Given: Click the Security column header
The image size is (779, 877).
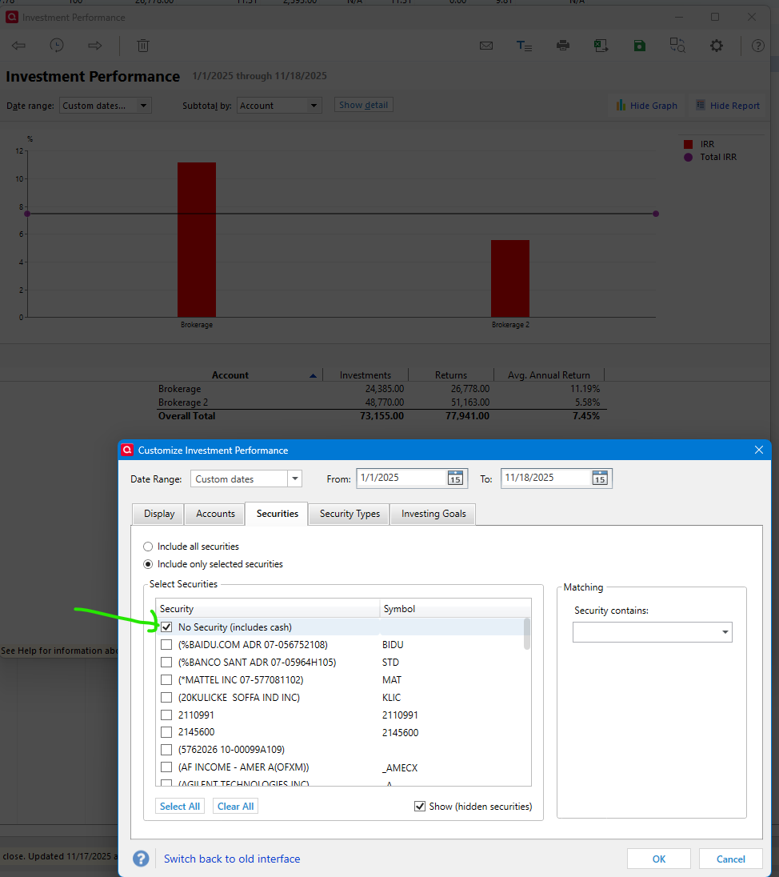Looking at the screenshot, I should pyautogui.click(x=267, y=608).
